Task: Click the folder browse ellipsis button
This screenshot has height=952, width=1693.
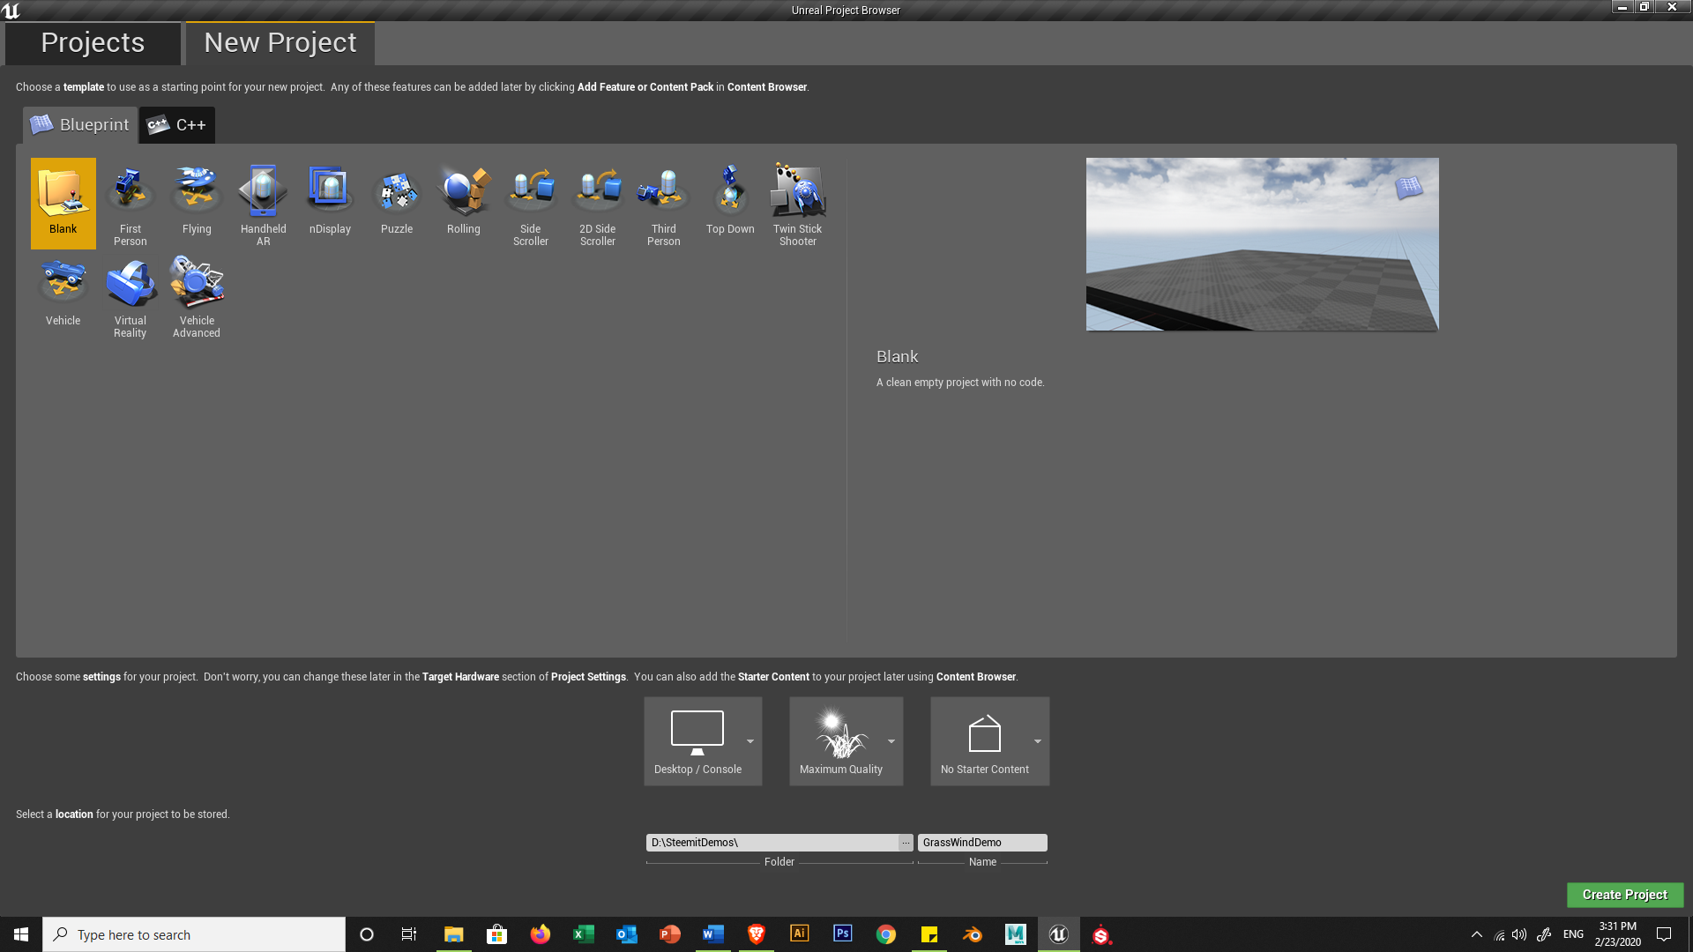Action: point(906,843)
